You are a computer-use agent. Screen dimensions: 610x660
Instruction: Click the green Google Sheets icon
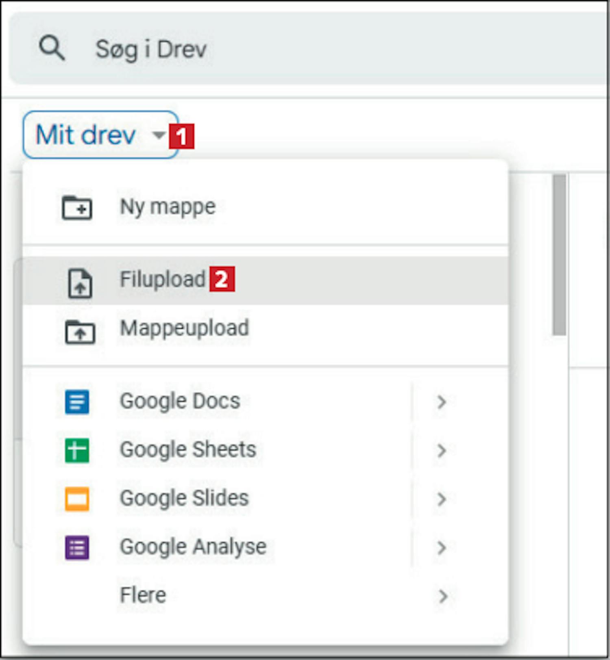(x=77, y=450)
